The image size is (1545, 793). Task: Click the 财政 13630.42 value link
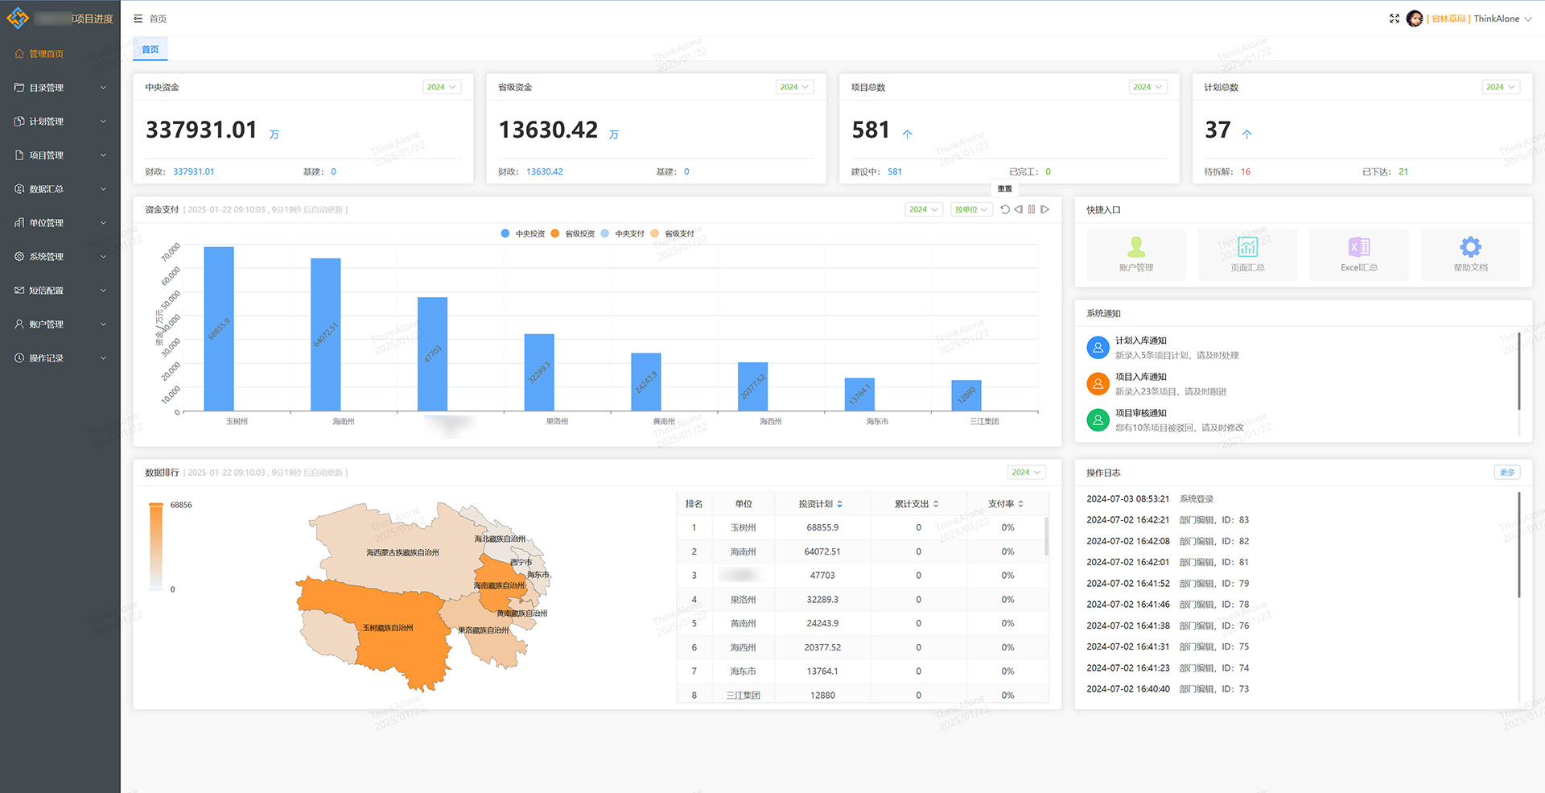point(545,171)
